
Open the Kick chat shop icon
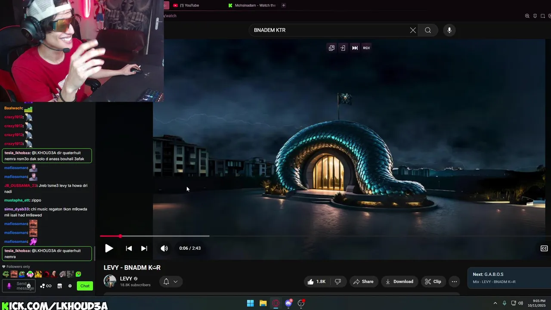pyautogui.click(x=60, y=286)
